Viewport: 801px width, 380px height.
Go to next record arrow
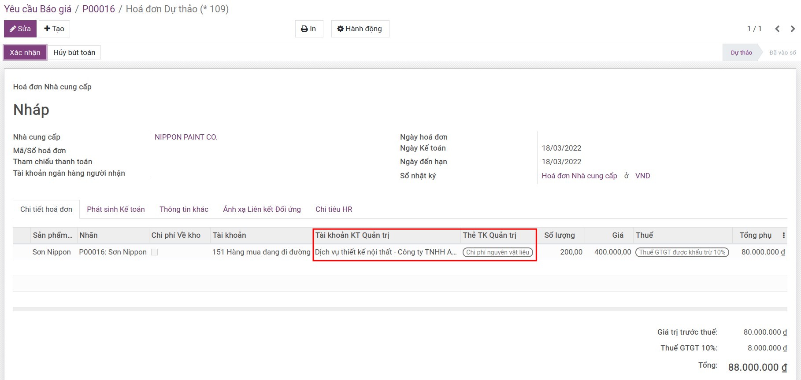(793, 29)
